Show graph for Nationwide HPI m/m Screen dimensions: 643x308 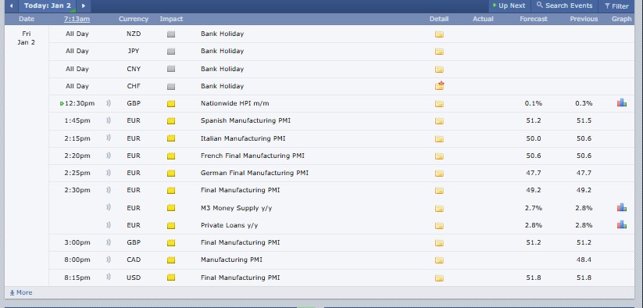622,102
